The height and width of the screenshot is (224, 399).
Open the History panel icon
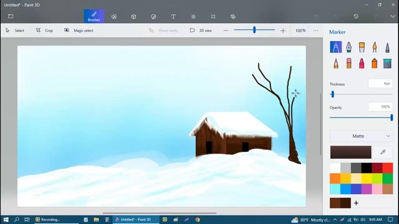coord(356,16)
